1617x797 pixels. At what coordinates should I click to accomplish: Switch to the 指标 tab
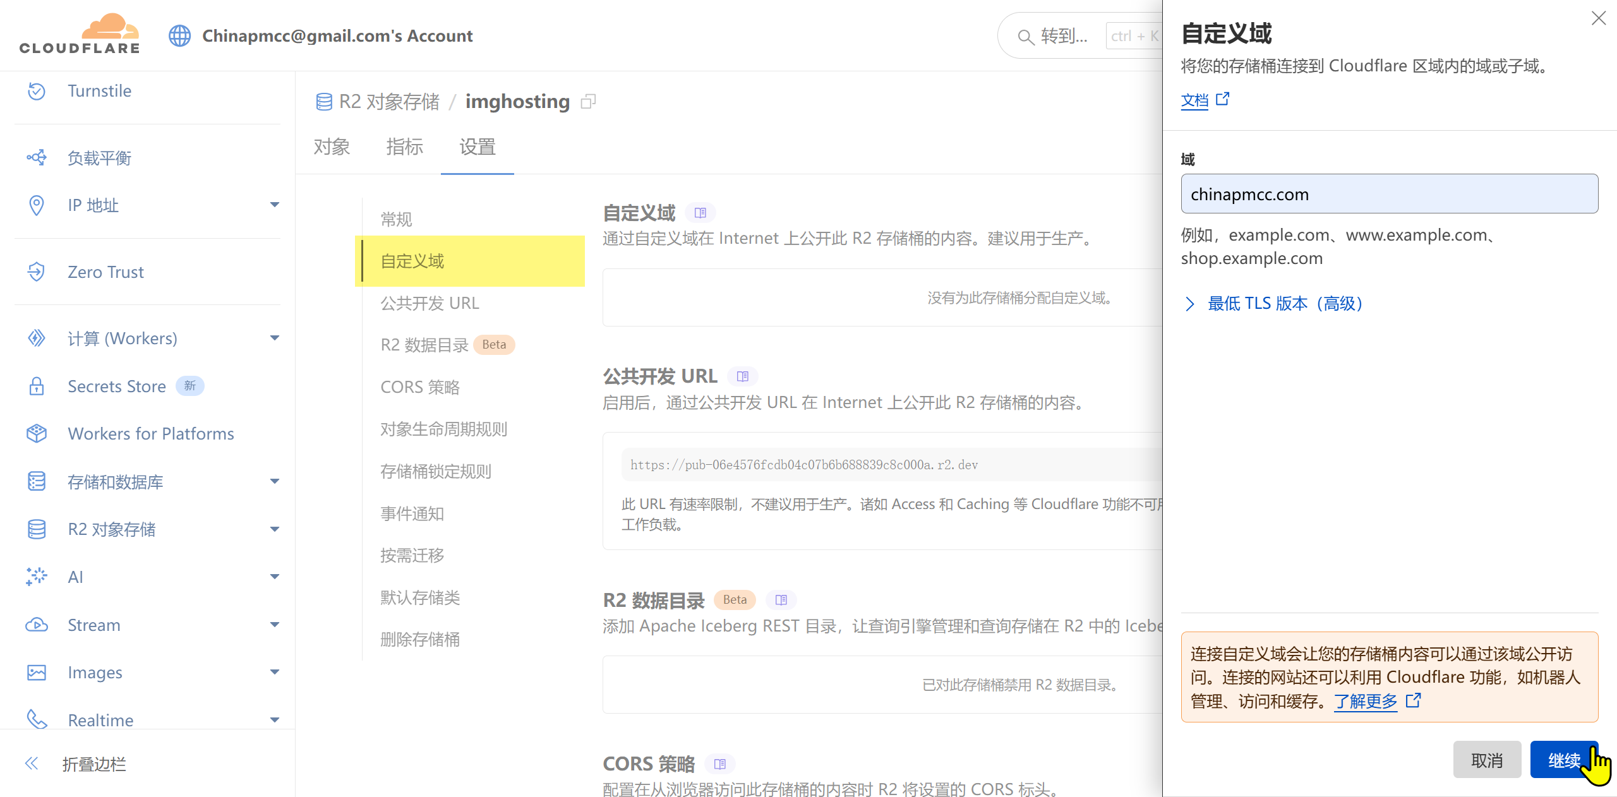click(404, 147)
